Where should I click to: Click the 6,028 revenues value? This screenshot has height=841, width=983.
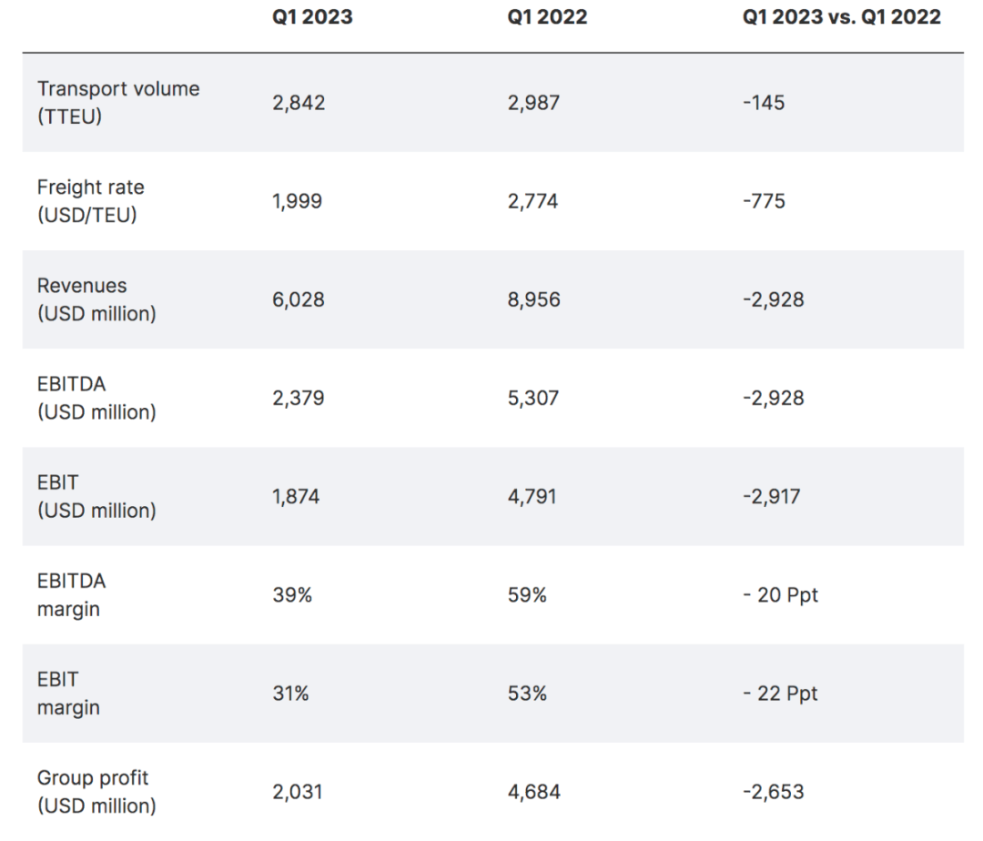point(299,299)
